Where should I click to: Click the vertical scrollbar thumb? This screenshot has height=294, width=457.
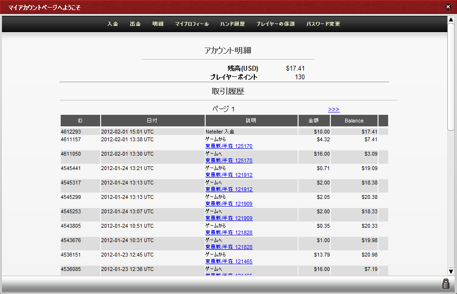click(451, 77)
